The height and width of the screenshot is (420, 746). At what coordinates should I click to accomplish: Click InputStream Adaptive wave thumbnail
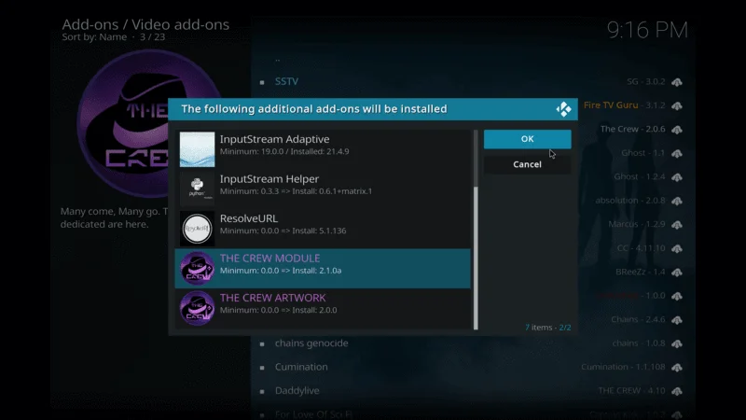197,149
